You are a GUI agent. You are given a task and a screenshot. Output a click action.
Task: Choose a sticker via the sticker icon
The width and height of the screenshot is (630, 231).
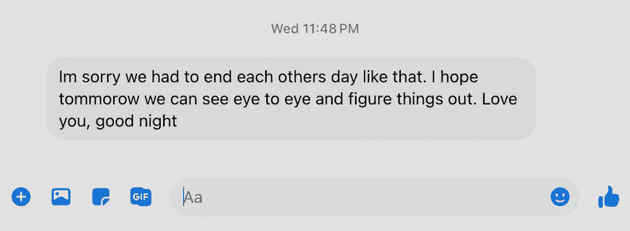point(101,197)
